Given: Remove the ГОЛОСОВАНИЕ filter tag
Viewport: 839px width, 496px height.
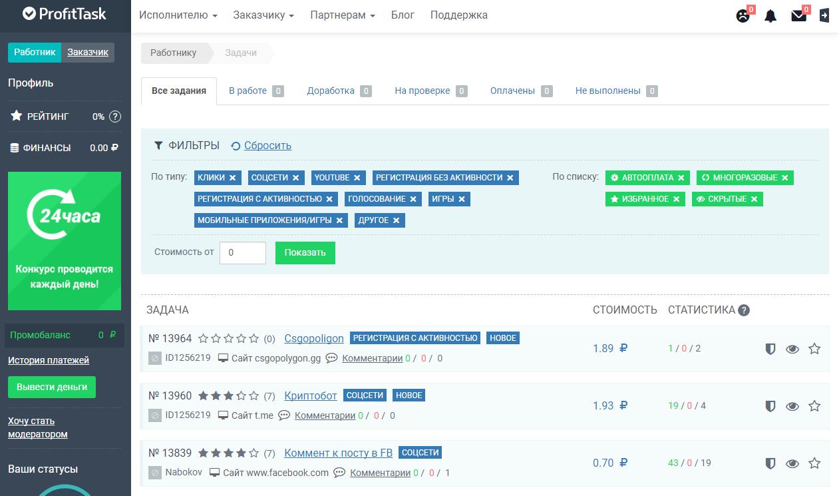Looking at the screenshot, I should pos(413,199).
